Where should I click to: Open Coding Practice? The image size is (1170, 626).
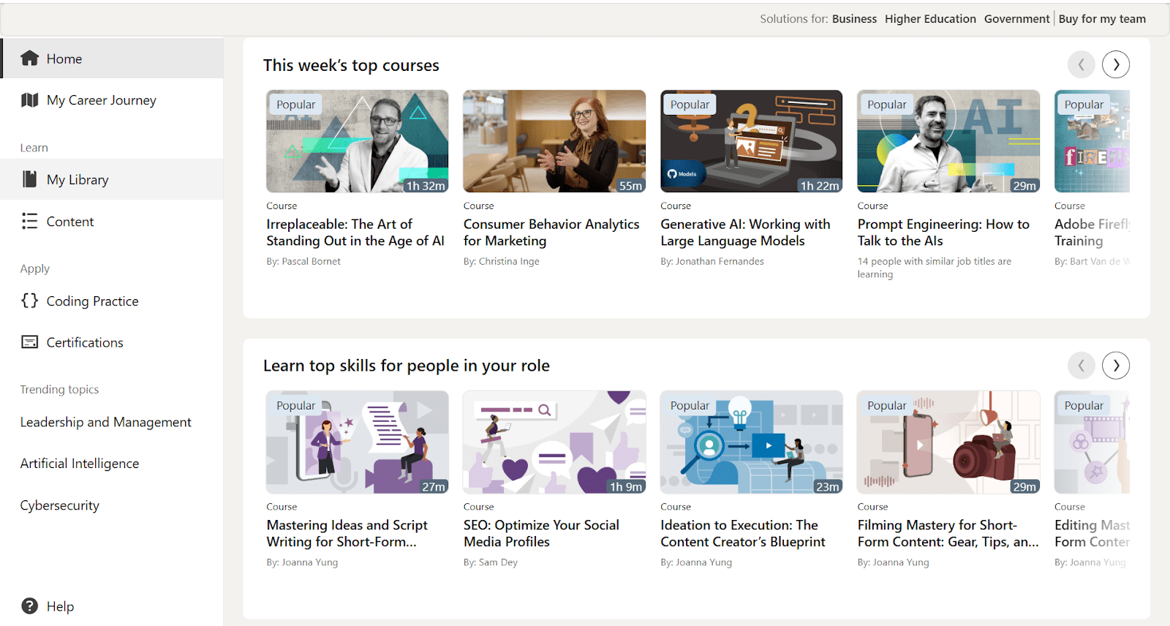112,301
